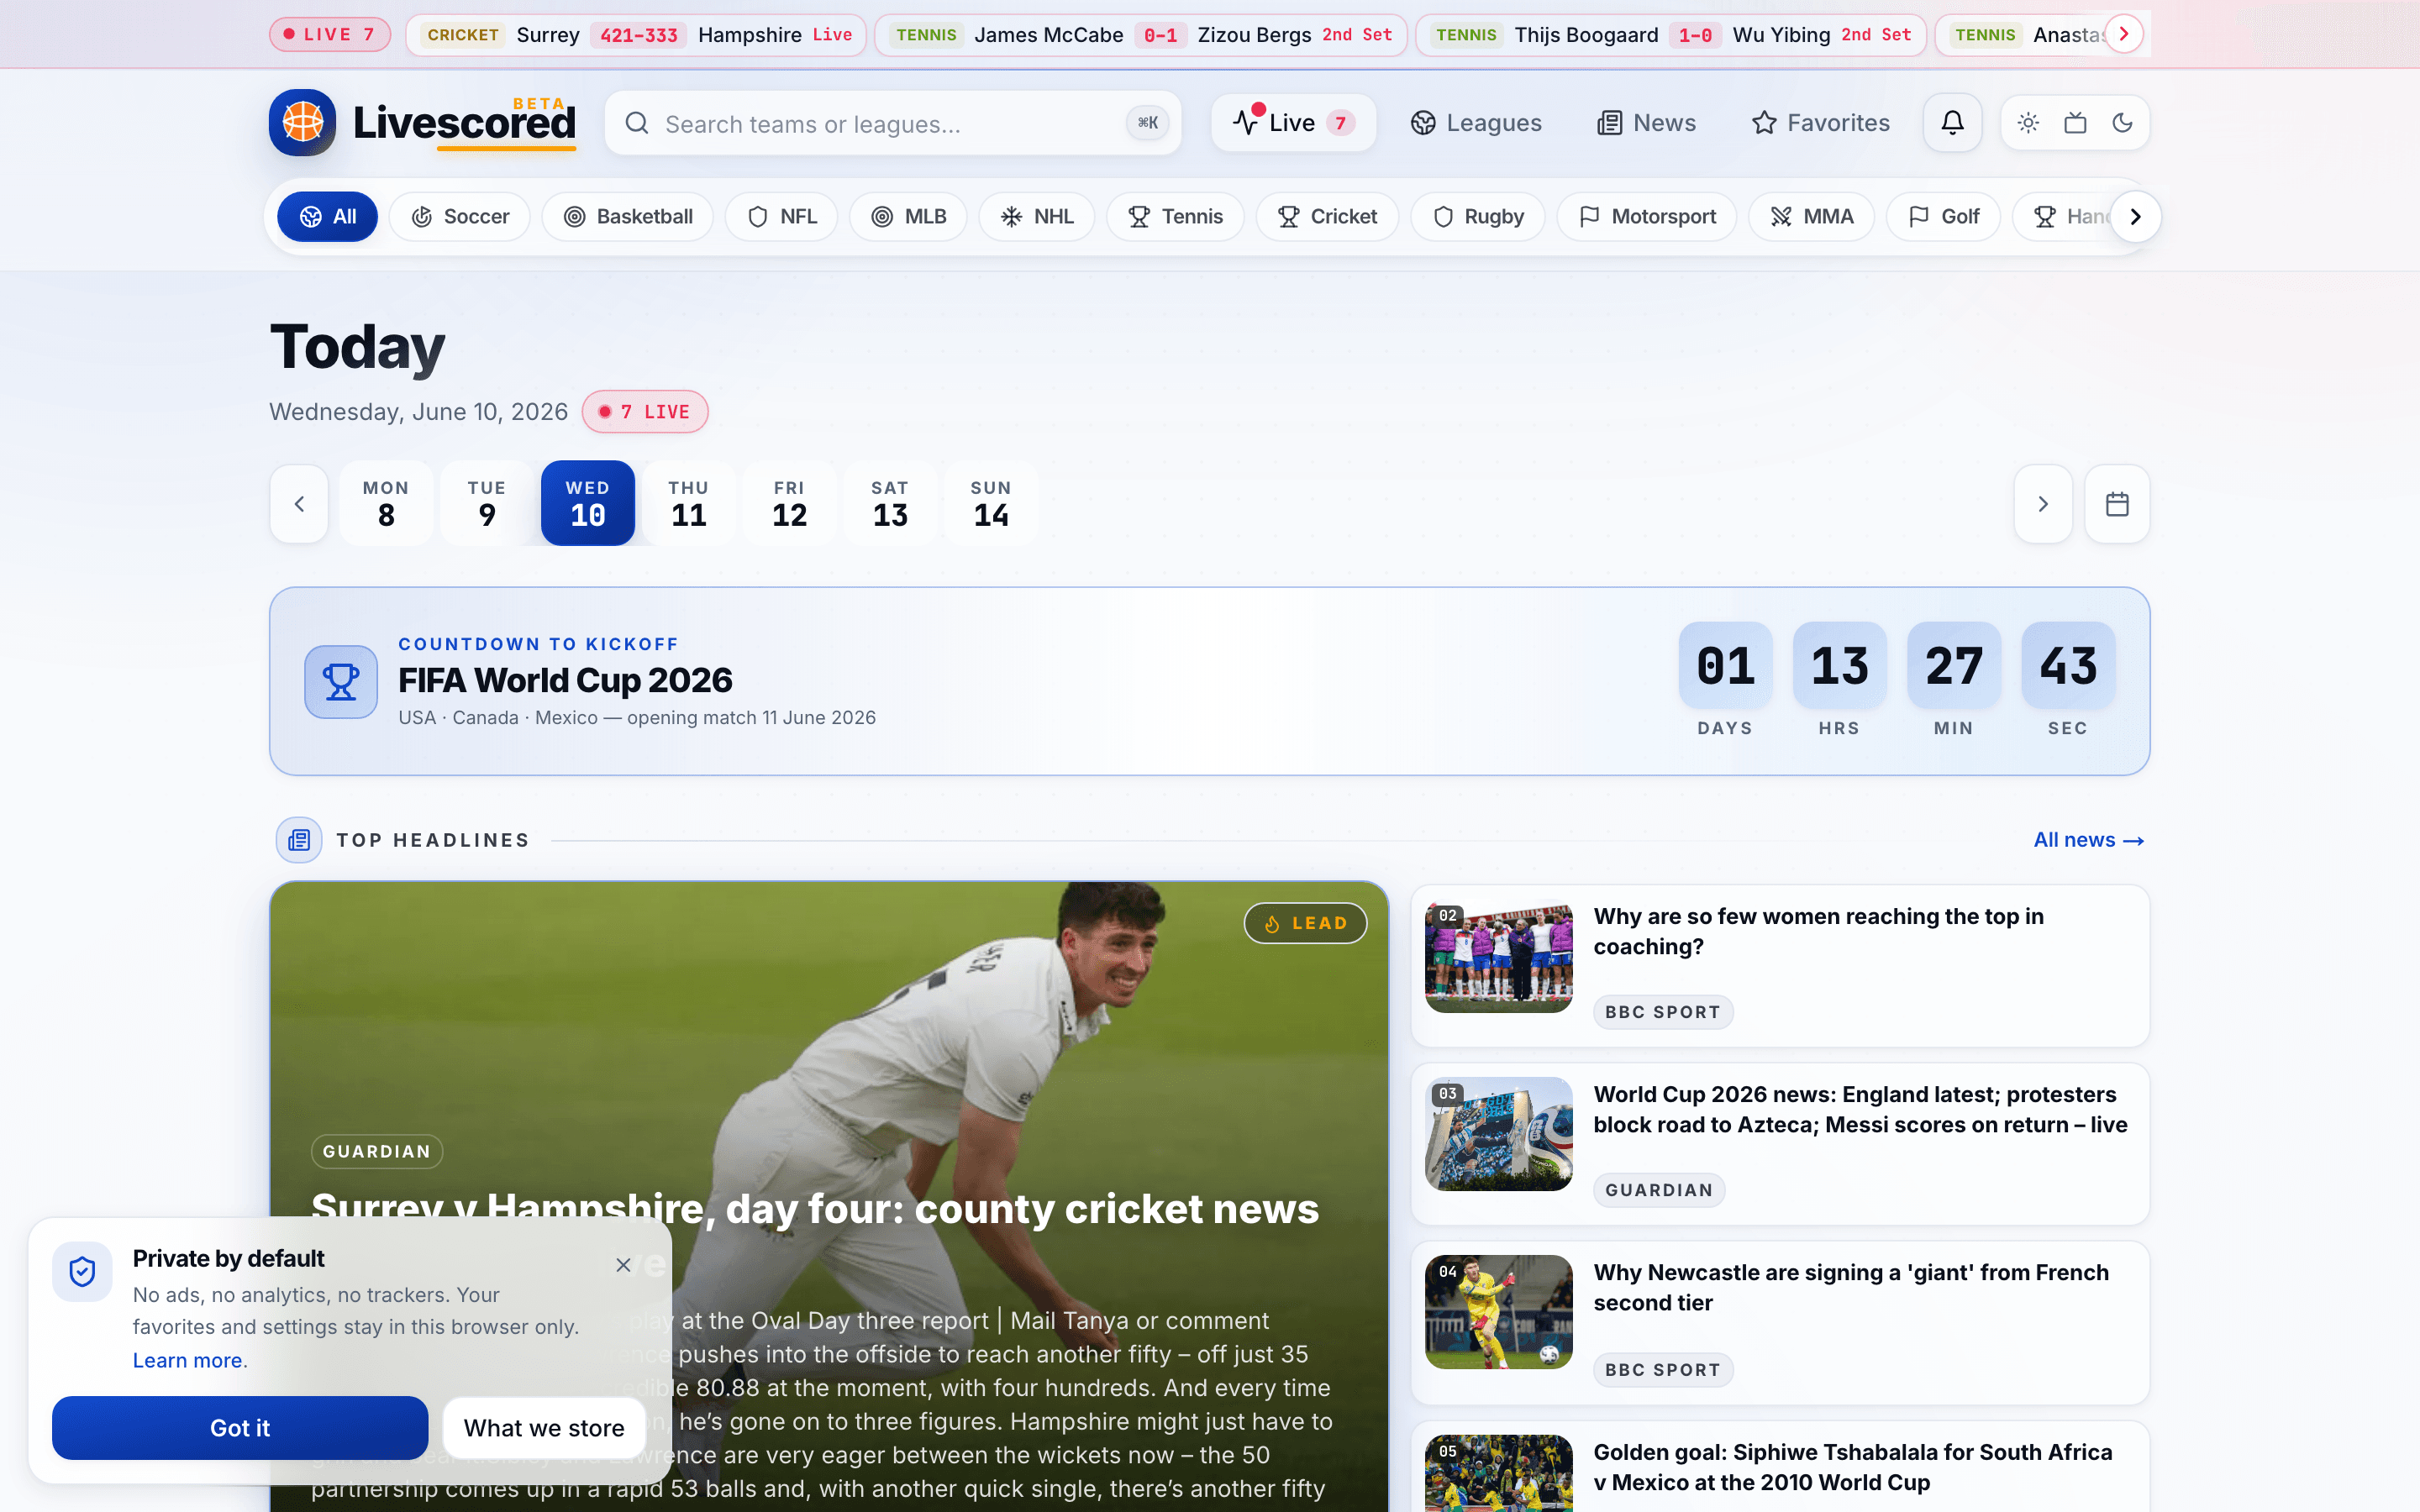Image resolution: width=2420 pixels, height=1512 pixels.
Task: Filter by NFL
Action: tap(782, 217)
